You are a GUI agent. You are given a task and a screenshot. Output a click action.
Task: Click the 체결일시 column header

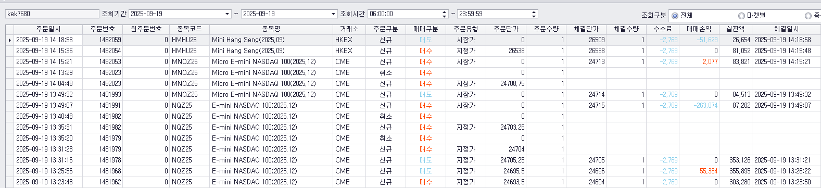pos(786,29)
